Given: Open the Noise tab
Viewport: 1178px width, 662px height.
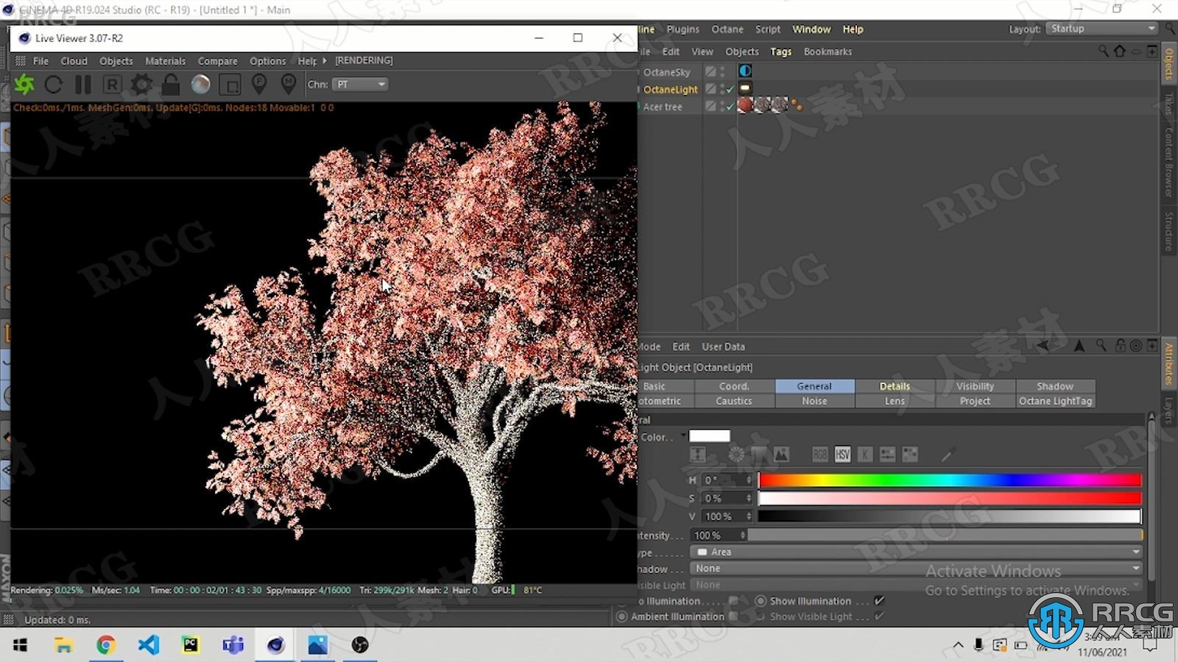Looking at the screenshot, I should [814, 401].
